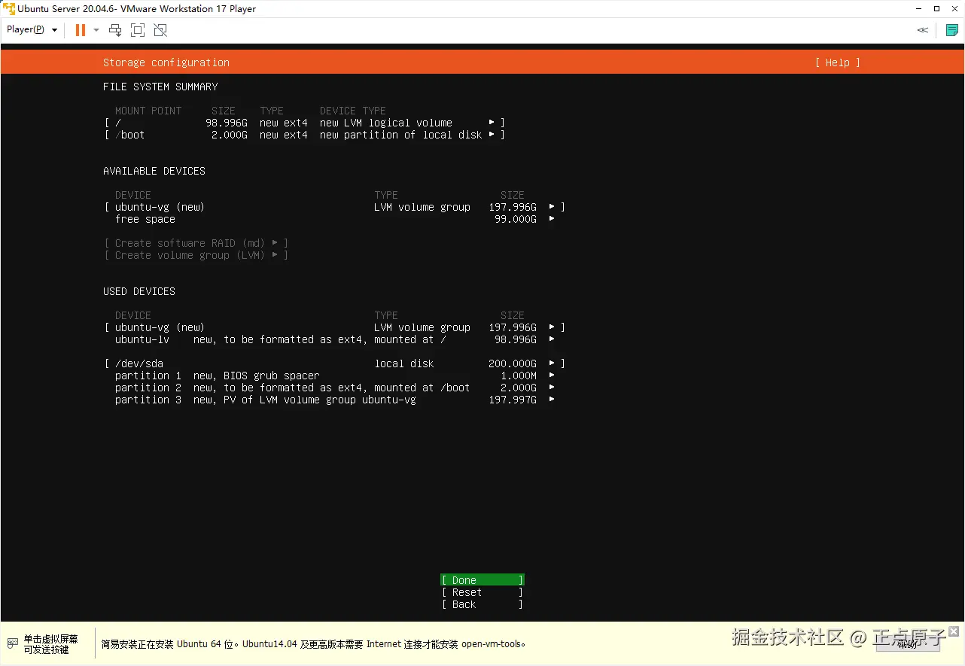This screenshot has height=666, width=965.
Task: Expand ubuntu-vg under Available Devices
Action: [552, 207]
